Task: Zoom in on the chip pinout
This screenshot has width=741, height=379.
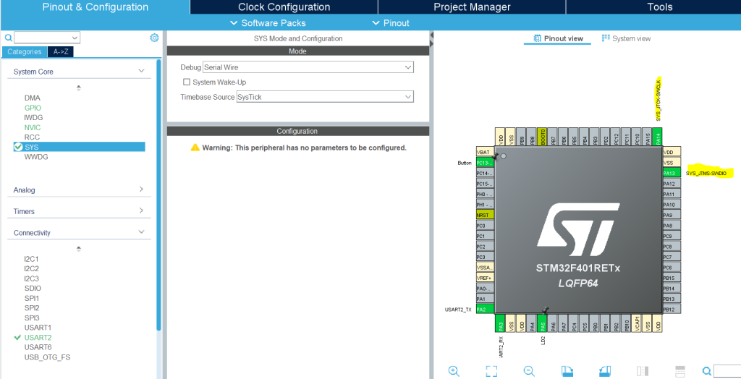Action: point(454,371)
